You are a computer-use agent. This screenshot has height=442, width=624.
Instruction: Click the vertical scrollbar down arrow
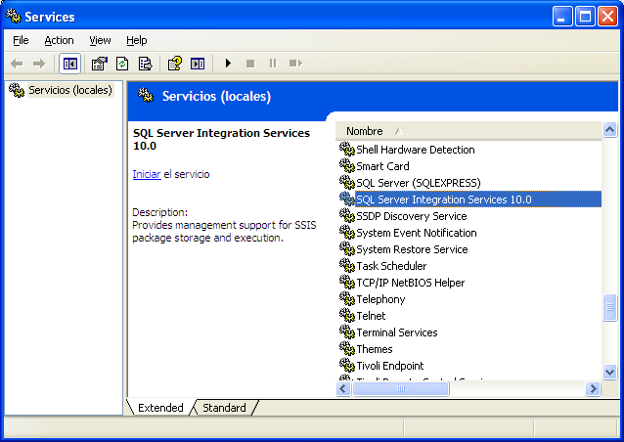[x=610, y=372]
